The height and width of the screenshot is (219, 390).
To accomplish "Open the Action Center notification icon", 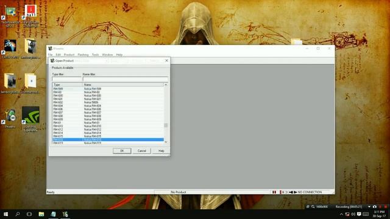I will 359,214.
